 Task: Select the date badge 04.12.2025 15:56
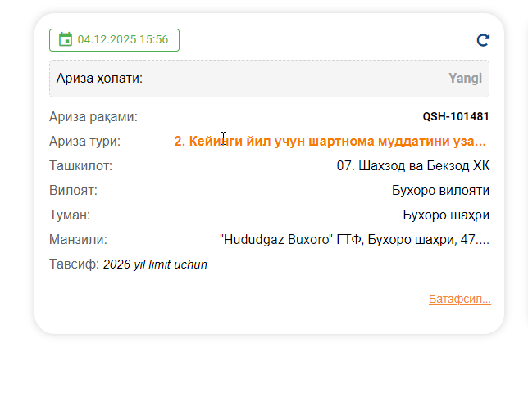pos(114,40)
